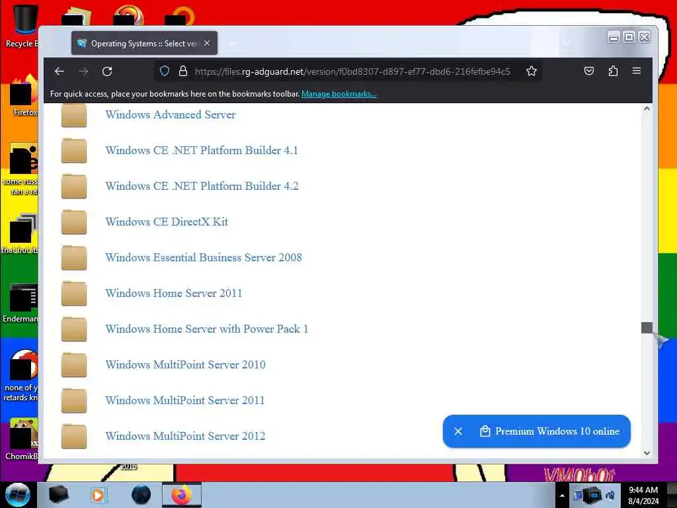Image resolution: width=677 pixels, height=508 pixels.
Task: Click folder icon beside Platform Builder 4.1
Action: (74, 150)
